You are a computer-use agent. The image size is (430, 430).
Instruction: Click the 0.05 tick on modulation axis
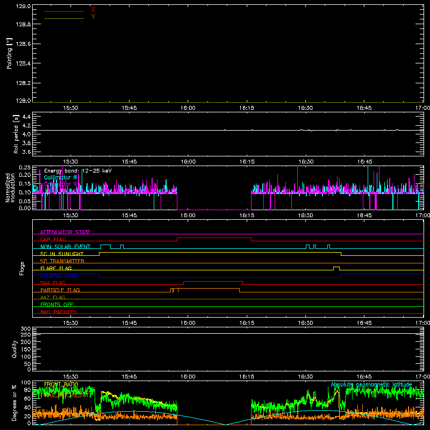(x=25, y=201)
